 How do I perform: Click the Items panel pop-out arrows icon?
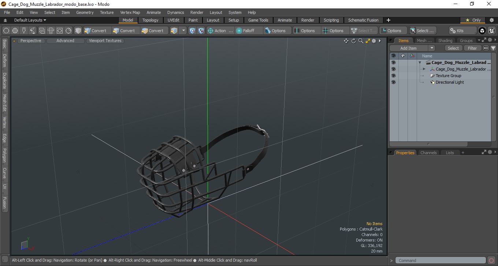pos(484,40)
